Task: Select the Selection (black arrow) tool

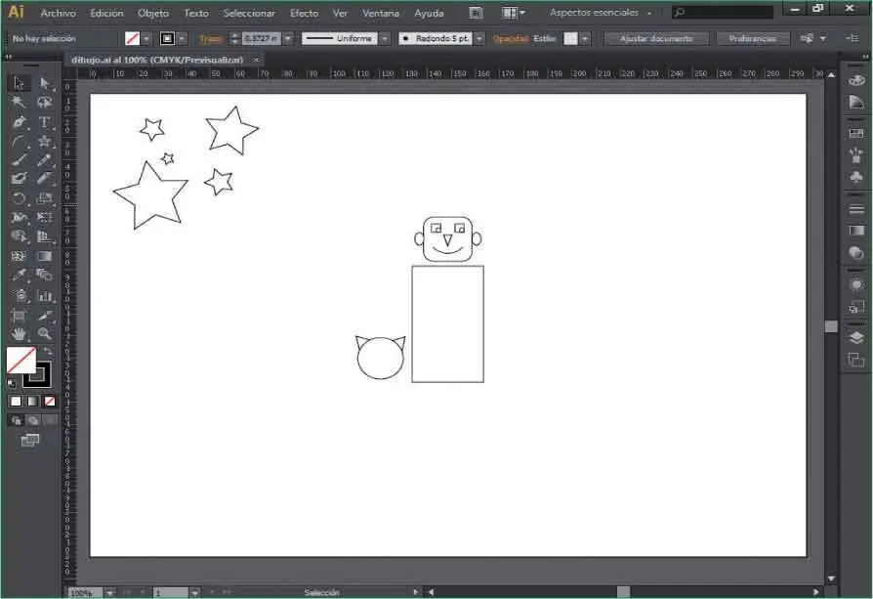Action: [x=19, y=83]
